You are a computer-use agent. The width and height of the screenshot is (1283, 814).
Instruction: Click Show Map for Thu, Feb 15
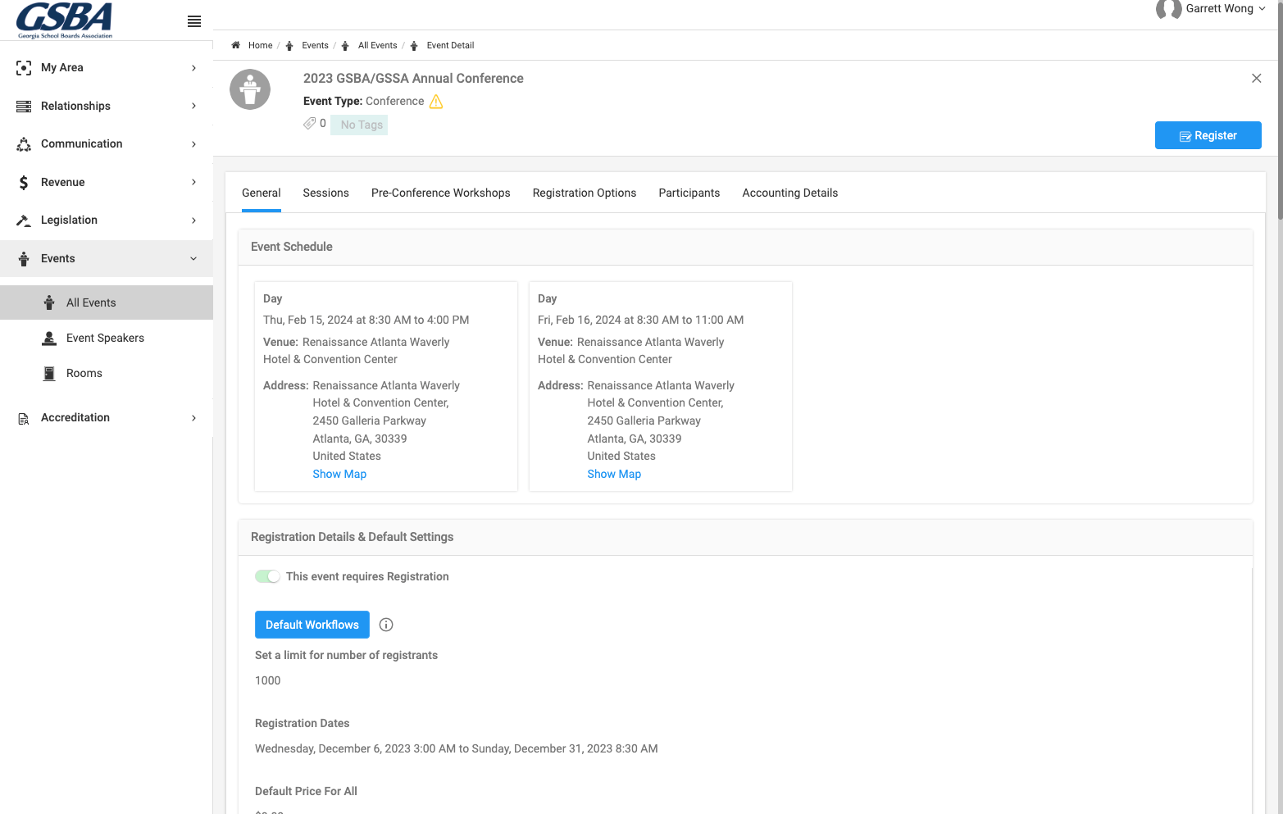[339, 474]
